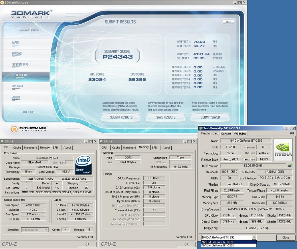Click the DRAM Frequency value 913.8 MHz
Viewport: 297px width, 249px height.
pyautogui.click(x=154, y=178)
